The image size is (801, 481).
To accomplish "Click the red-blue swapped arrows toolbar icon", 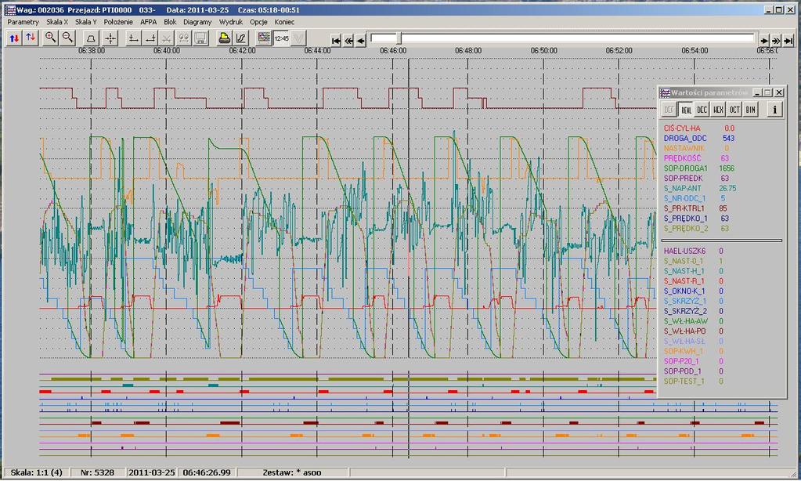I will [x=31, y=38].
